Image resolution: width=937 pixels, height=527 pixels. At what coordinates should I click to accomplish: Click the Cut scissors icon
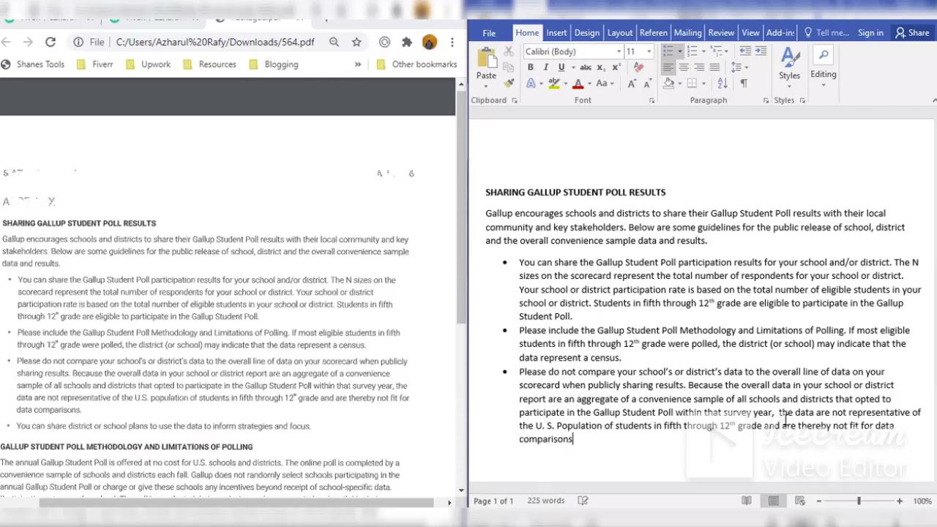[x=509, y=51]
